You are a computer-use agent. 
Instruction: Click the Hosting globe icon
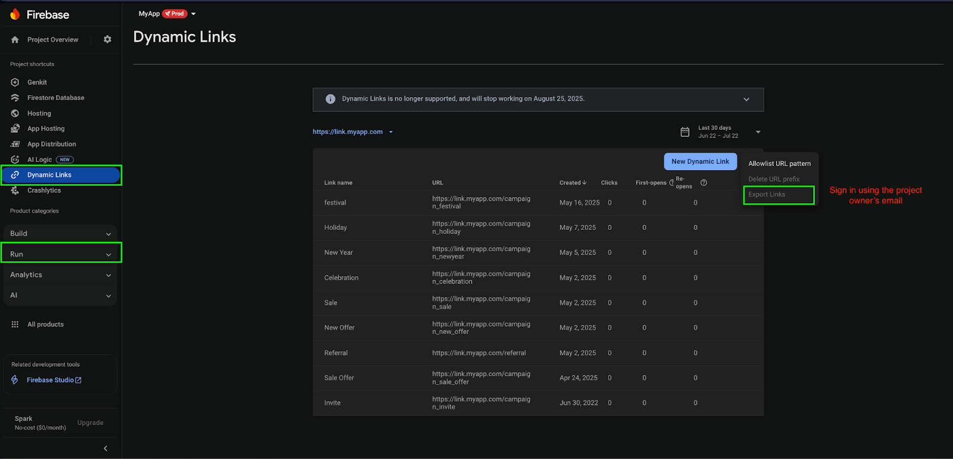15,113
